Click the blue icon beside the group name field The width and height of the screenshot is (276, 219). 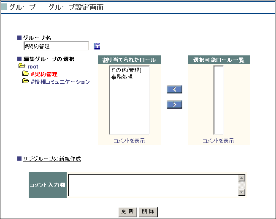pyautogui.click(x=97, y=46)
